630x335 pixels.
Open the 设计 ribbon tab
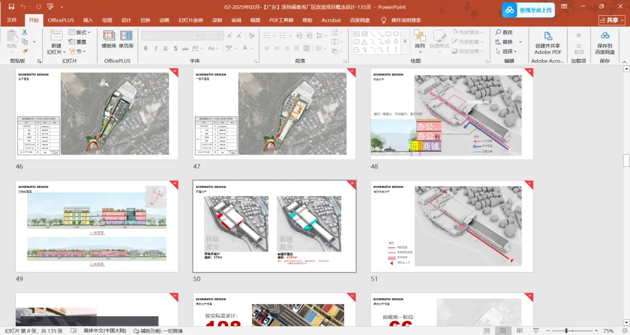coord(126,20)
